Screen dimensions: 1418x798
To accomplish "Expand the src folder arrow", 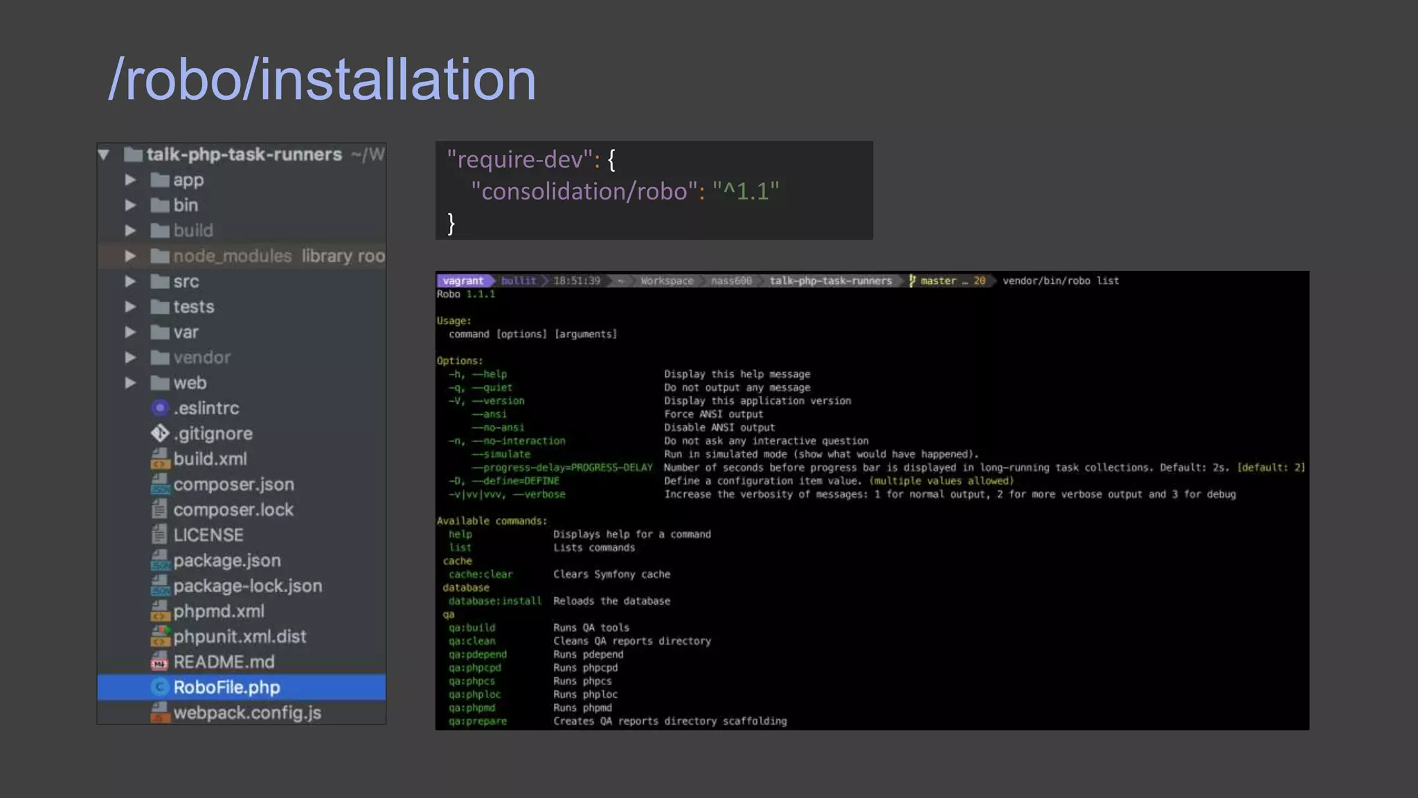I will [x=130, y=281].
